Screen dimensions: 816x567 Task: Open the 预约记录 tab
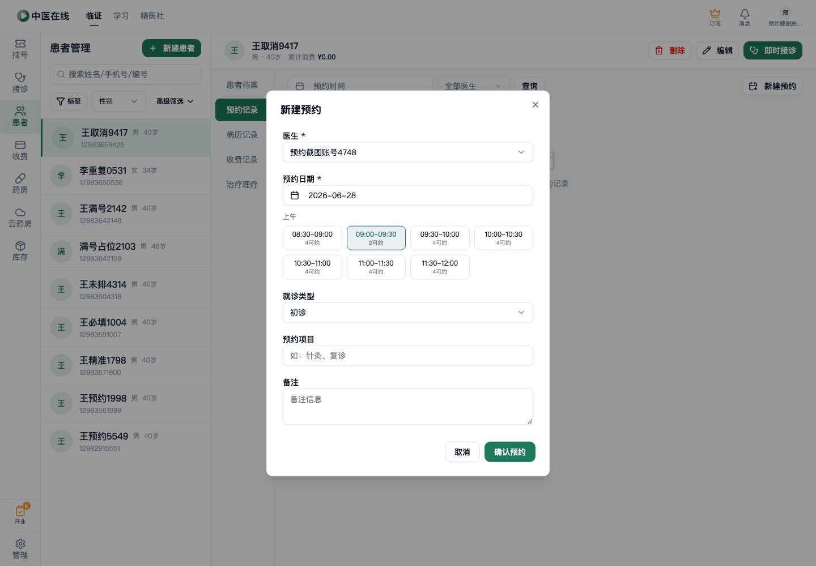coord(242,110)
